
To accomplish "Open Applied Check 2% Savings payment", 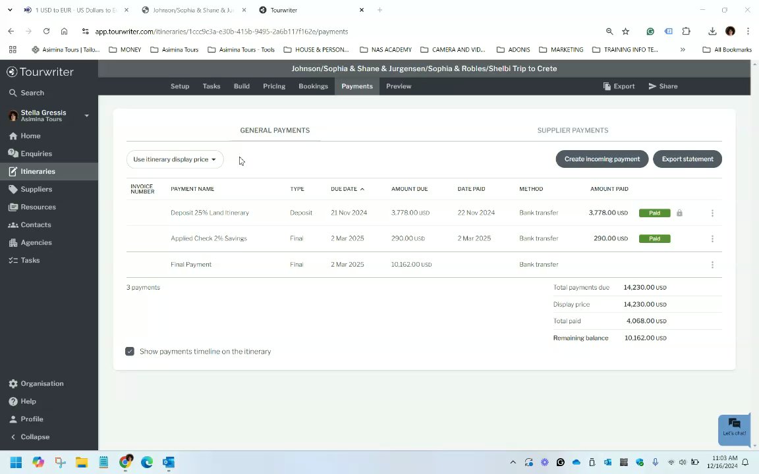I will (209, 238).
